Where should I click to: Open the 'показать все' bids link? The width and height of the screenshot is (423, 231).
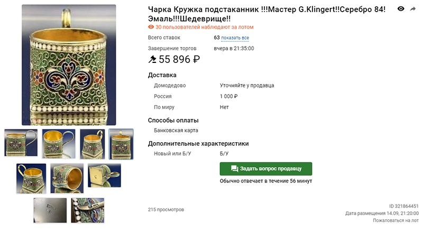coord(235,38)
